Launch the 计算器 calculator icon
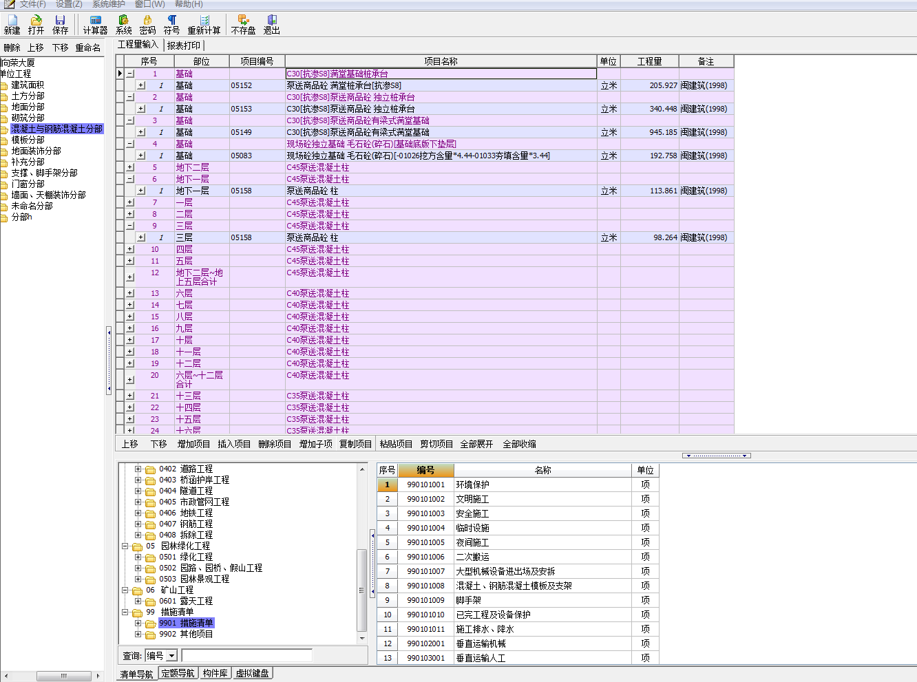This screenshot has width=917, height=682. point(96,25)
